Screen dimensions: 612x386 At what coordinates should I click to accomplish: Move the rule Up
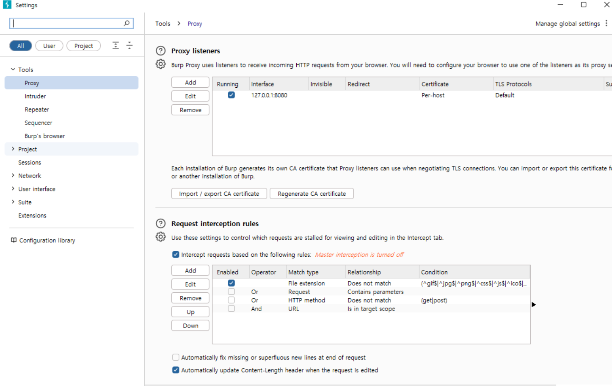(x=190, y=312)
